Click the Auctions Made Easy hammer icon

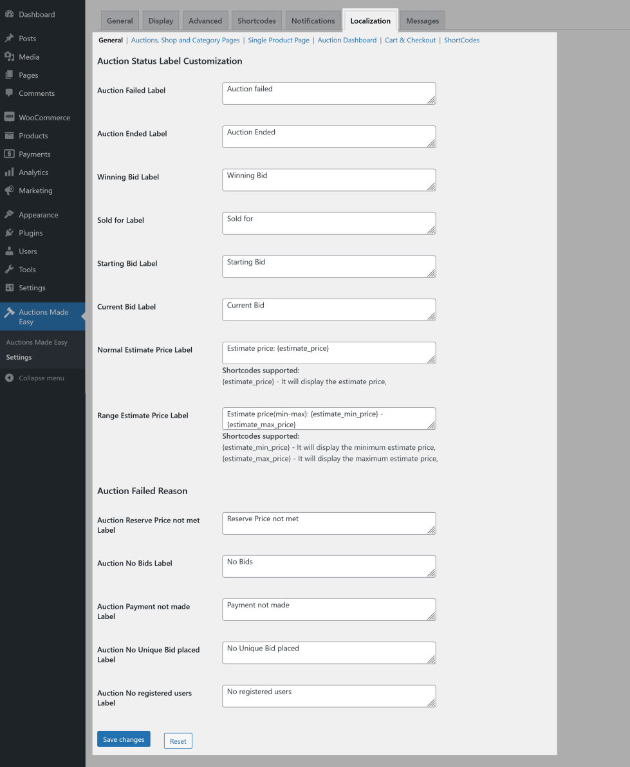click(x=9, y=312)
